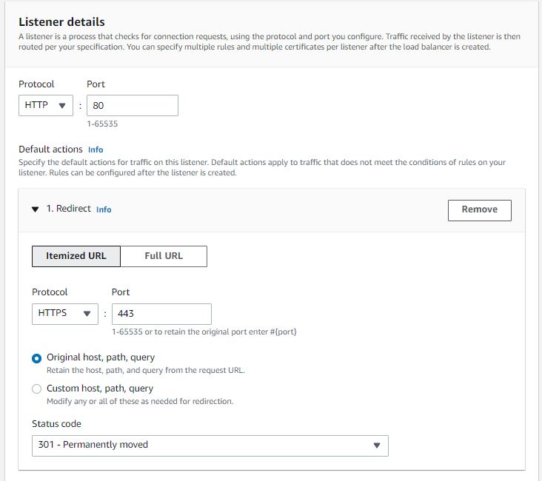The height and width of the screenshot is (481, 542).
Task: Click the retain original port #{port} hint
Action: click(x=204, y=332)
